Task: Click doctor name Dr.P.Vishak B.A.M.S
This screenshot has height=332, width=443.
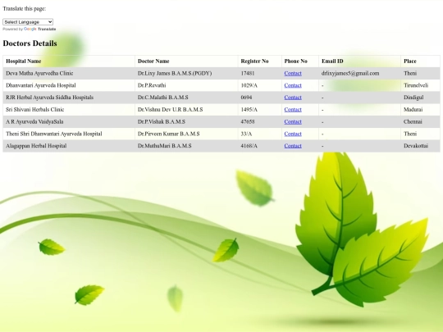Action: 162,121
